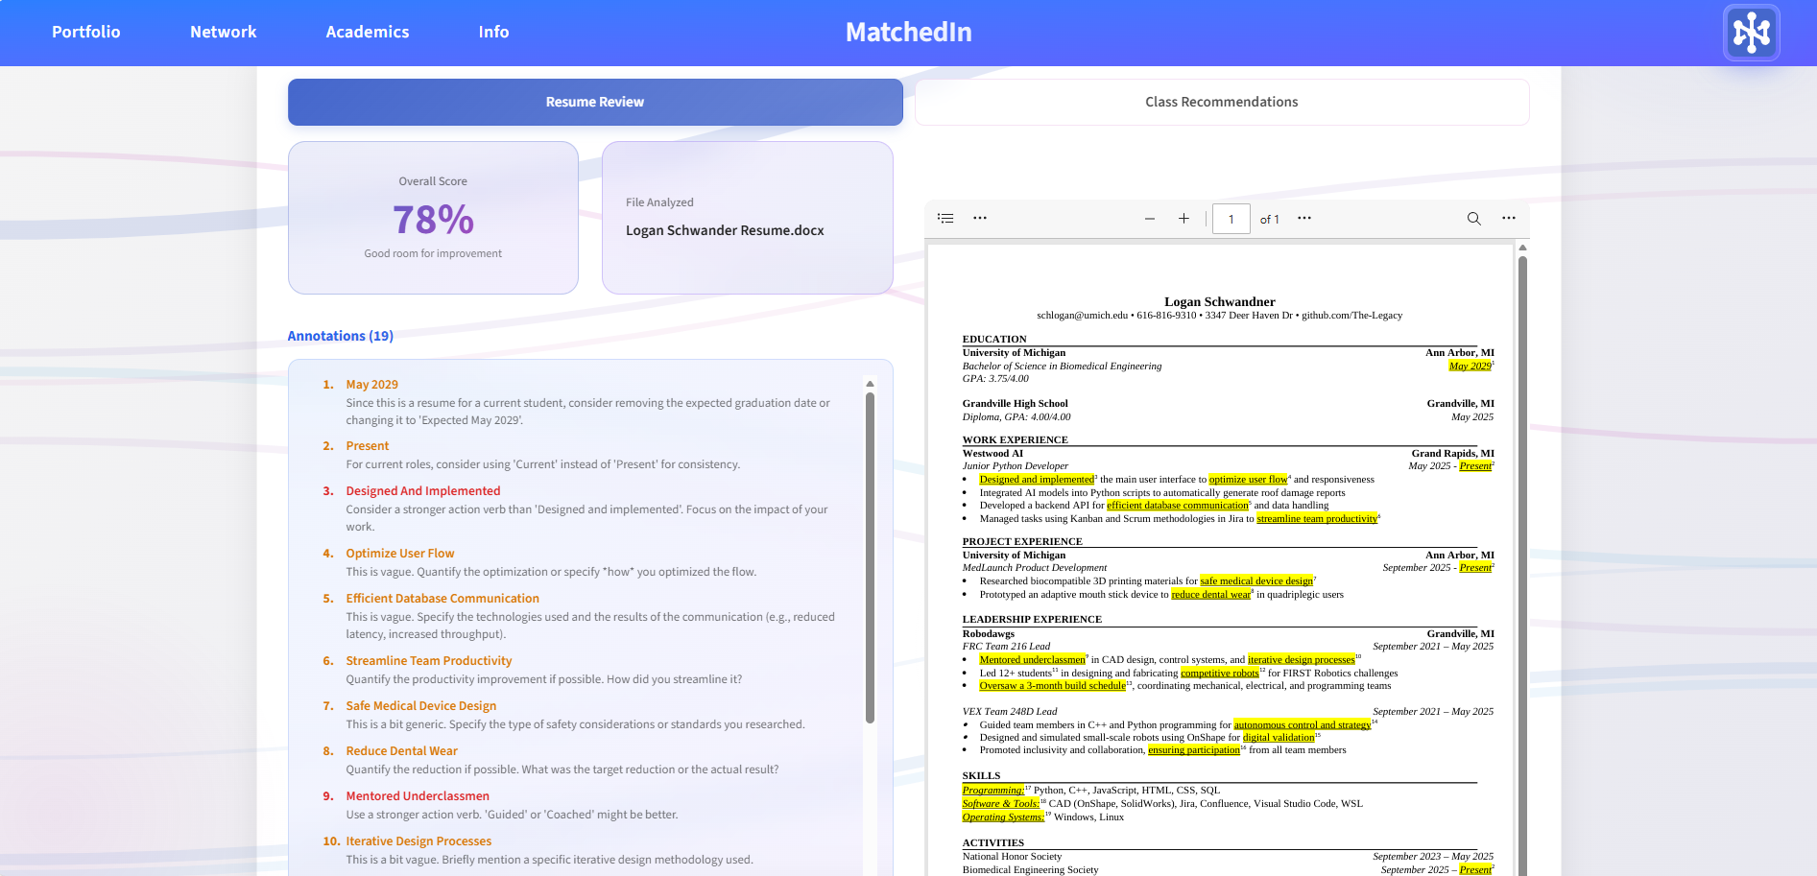Screen dimensions: 1817x876
Task: Click the annotations list scrollbar thumb
Action: pyautogui.click(x=870, y=556)
